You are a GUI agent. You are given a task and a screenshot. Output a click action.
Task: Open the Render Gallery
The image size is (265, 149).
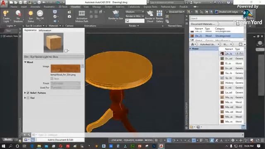click(159, 17)
